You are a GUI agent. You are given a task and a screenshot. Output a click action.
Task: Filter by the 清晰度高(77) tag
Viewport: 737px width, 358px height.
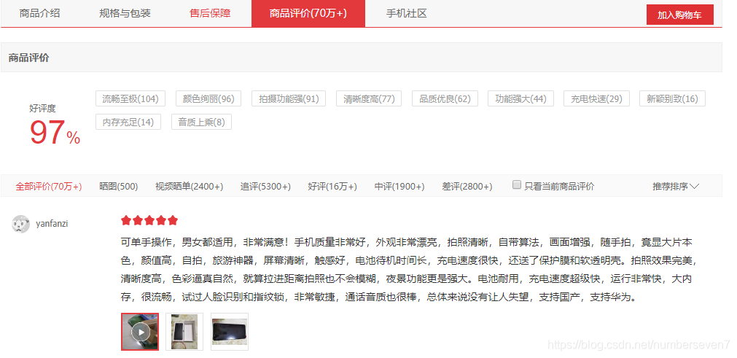click(369, 98)
